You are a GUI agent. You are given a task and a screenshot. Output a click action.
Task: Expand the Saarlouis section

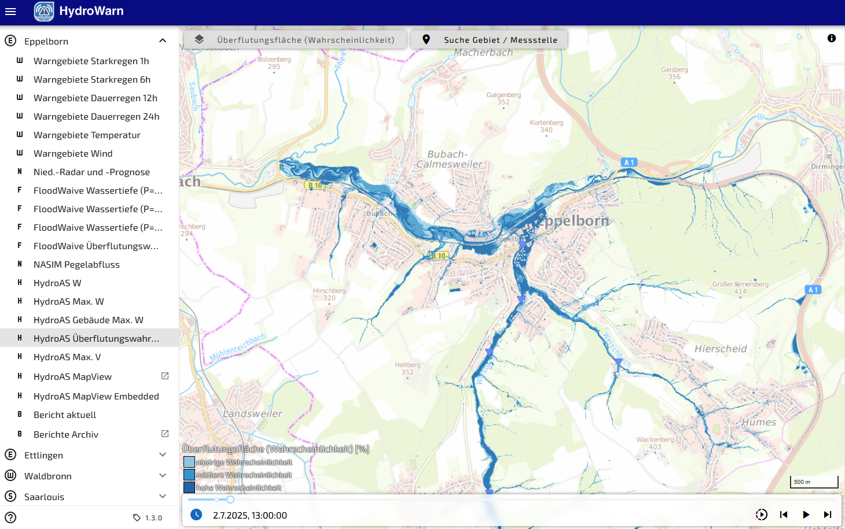163,497
